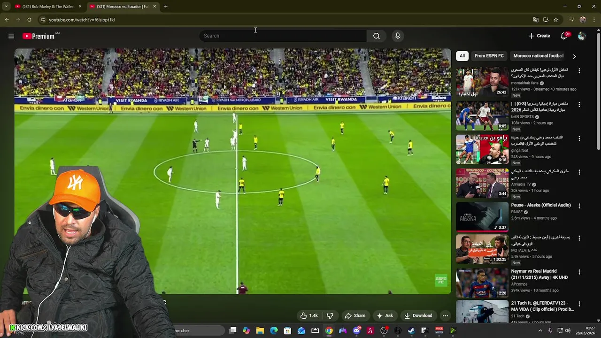Select the Morocco vs. Ecuador tab
601x338 pixels.
pos(123,7)
